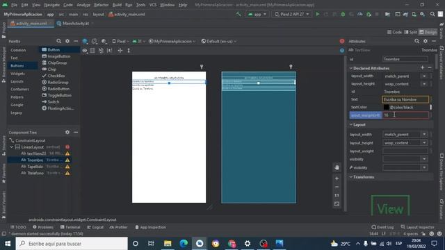Click the Guidelines icon in design toolbar
This screenshot has height=250, width=445.
click(129, 51)
